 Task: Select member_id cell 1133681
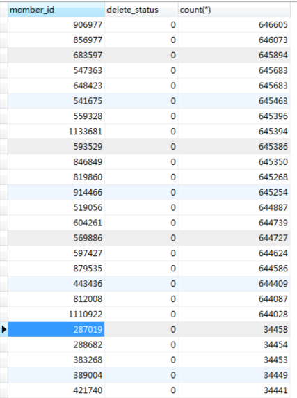point(56,132)
